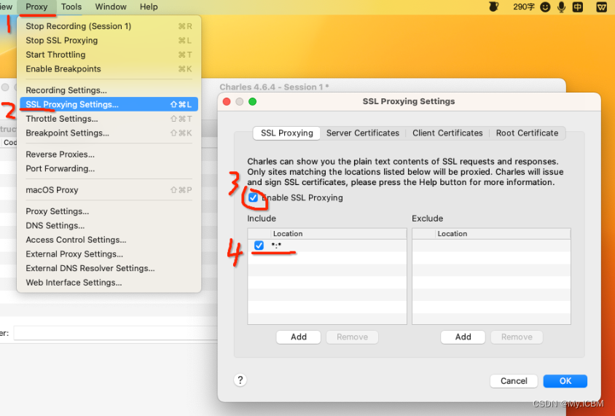Click the filter input field in Charles window
615x416 pixels.
(x=116, y=333)
